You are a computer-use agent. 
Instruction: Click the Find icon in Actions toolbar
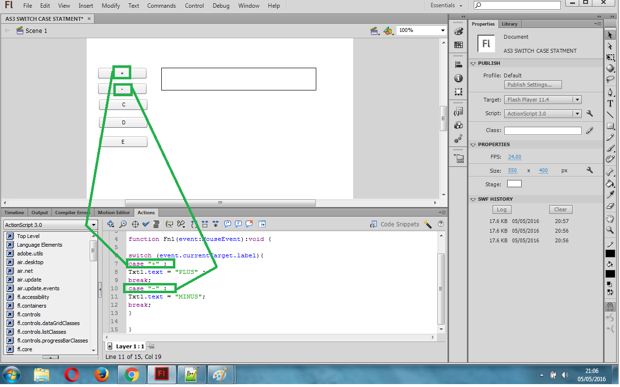[123, 224]
